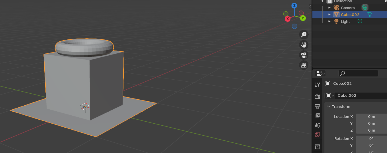
Task: Click the zoom view magnifier icon
Action: (x=304, y=35)
